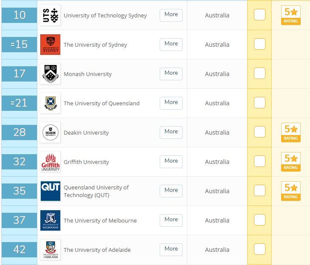Open the Monash University crest logo

point(50,74)
